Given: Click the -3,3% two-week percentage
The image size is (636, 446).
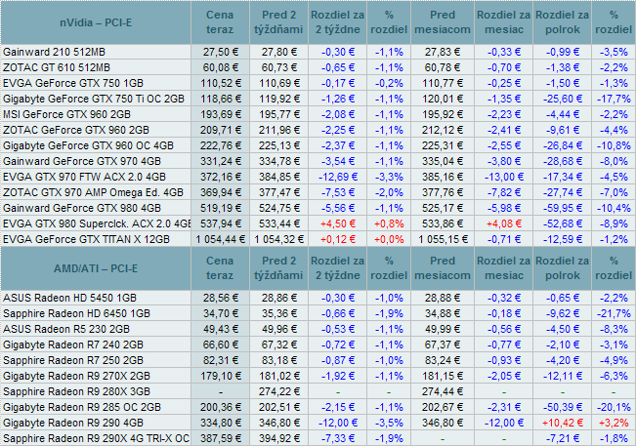Looking at the screenshot, I should pyautogui.click(x=389, y=177).
